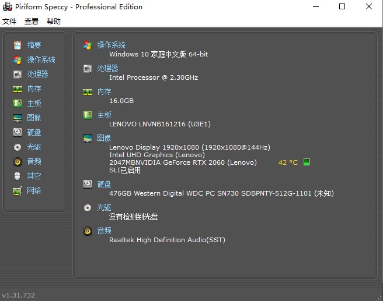Click the 硬盘 heading in summary panel
Viewport: 383px width, 301px height.
104,184
